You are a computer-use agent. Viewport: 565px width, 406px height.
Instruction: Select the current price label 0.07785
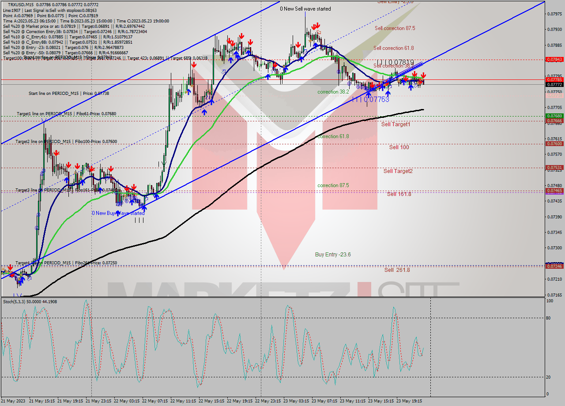coord(554,80)
